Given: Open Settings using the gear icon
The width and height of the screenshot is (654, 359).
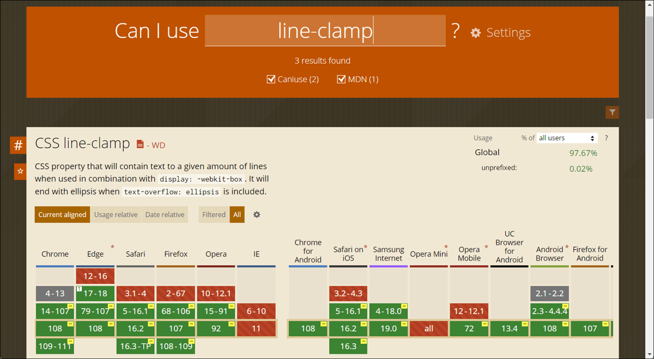Looking at the screenshot, I should click(x=475, y=33).
